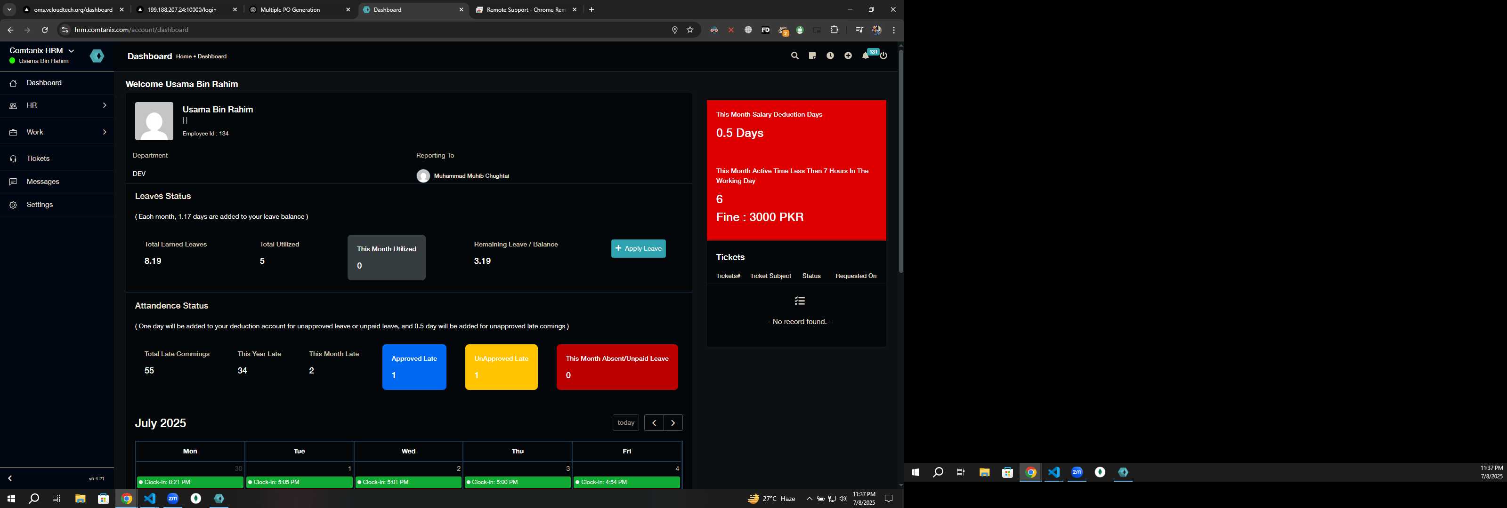Go back using Chrome's back arrow
This screenshot has height=508, width=1507.
click(x=10, y=30)
